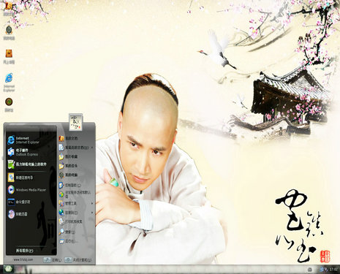Open the Recycle Bin desktop icon
The width and height of the screenshot is (340, 274).
click(9, 104)
